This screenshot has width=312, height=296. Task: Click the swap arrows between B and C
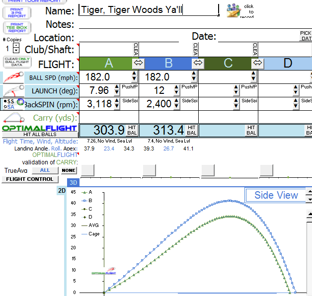(198, 63)
